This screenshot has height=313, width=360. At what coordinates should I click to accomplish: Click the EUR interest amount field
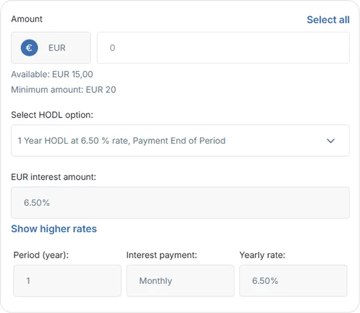(180, 203)
